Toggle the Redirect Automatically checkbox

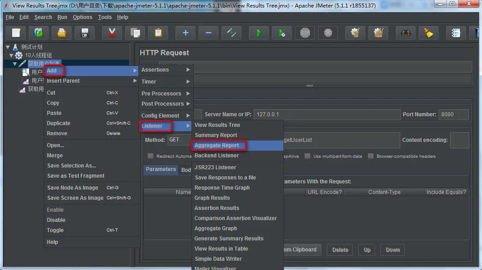[x=150, y=156]
